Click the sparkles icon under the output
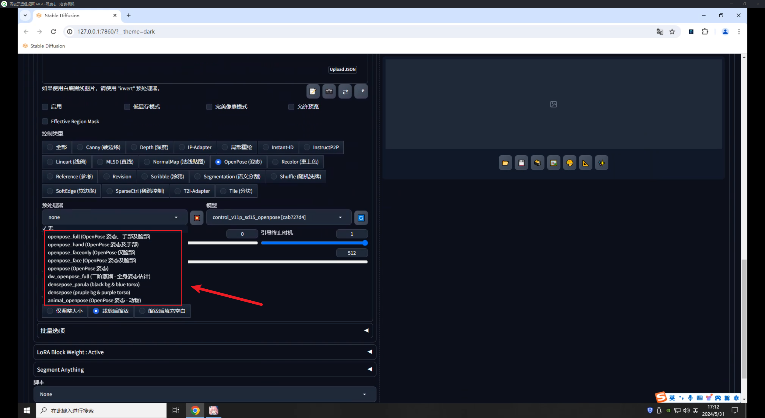 (601, 163)
